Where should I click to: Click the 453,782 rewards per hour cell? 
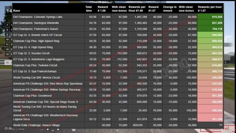210,53
